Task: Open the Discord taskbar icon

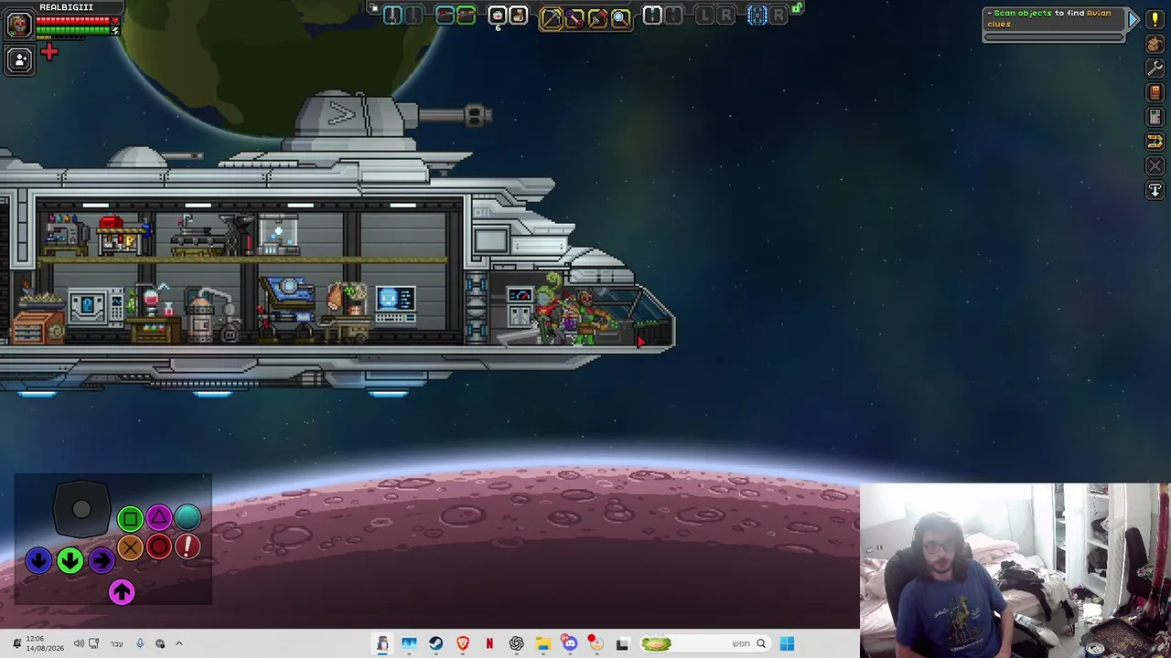Action: [x=570, y=643]
